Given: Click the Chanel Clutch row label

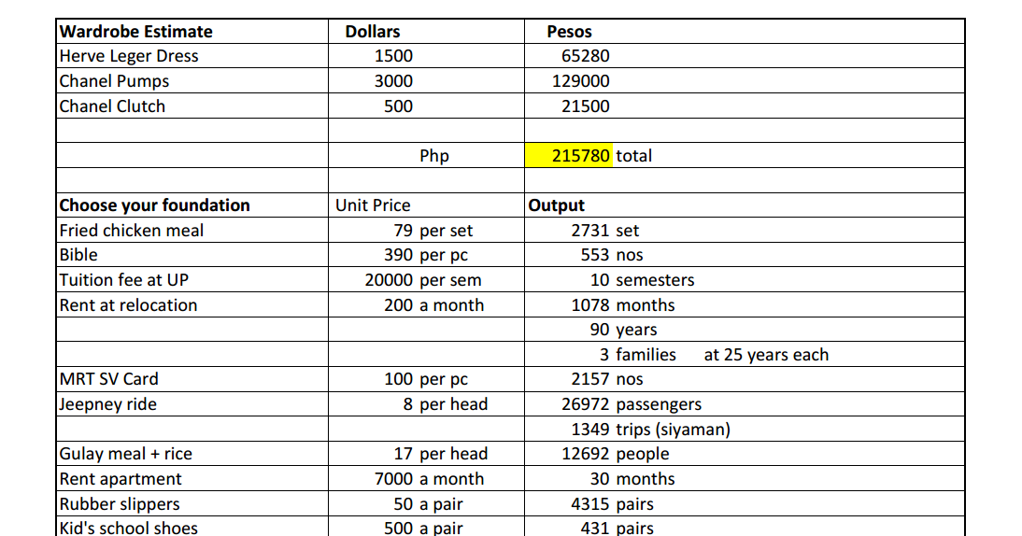Looking at the screenshot, I should [192, 106].
